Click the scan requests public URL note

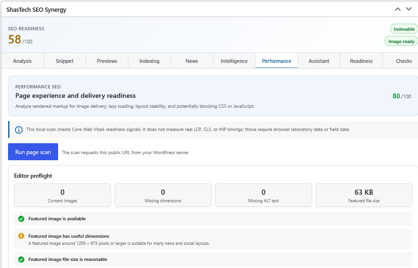click(126, 153)
